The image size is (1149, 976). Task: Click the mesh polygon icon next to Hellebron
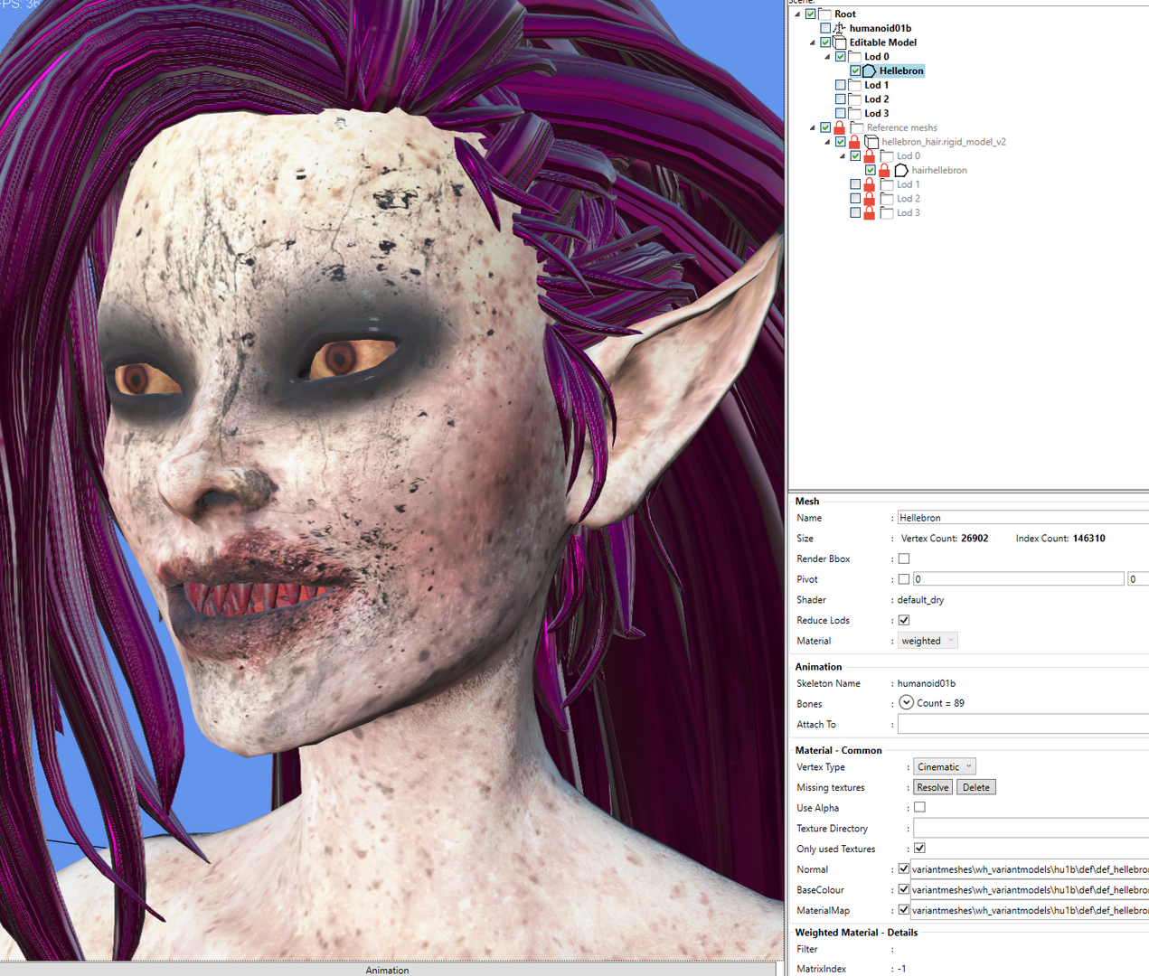870,70
